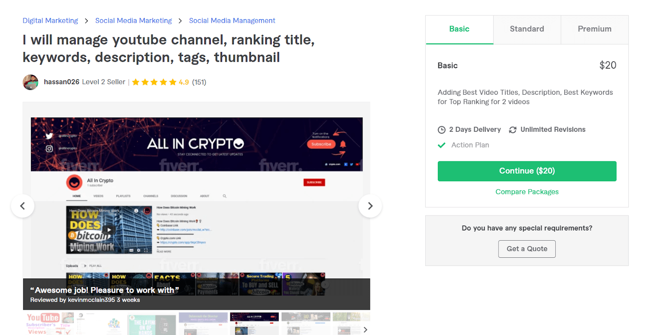Advance to the next gallery image
The image size is (651, 335).
[x=370, y=206]
